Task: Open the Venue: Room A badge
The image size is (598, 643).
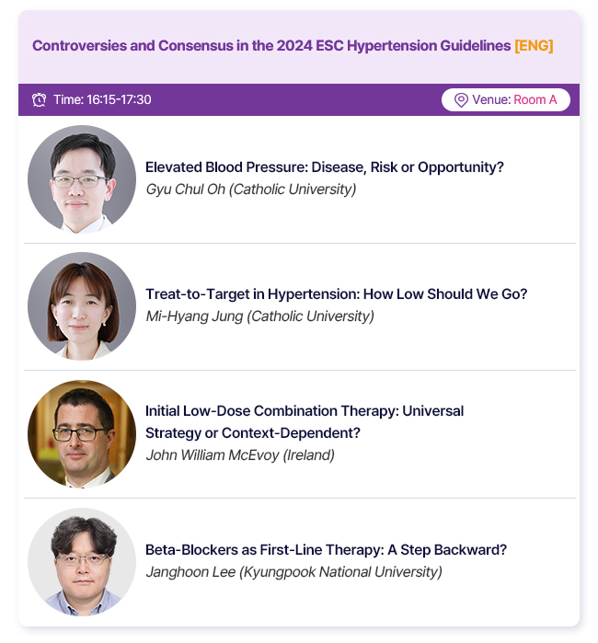Action: (x=505, y=100)
